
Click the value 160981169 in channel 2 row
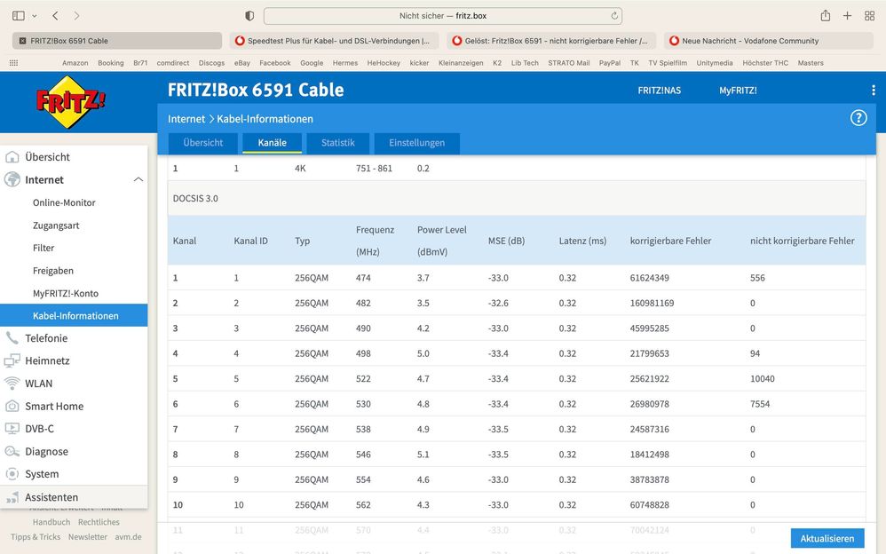pyautogui.click(x=652, y=303)
